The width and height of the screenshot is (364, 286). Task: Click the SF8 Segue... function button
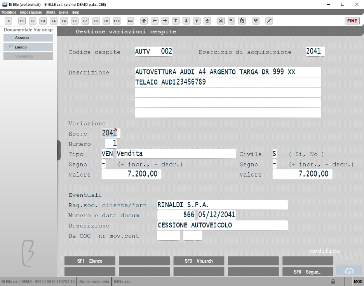[308, 272]
